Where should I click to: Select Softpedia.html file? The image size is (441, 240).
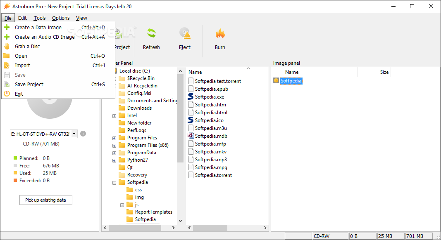pos(211,113)
